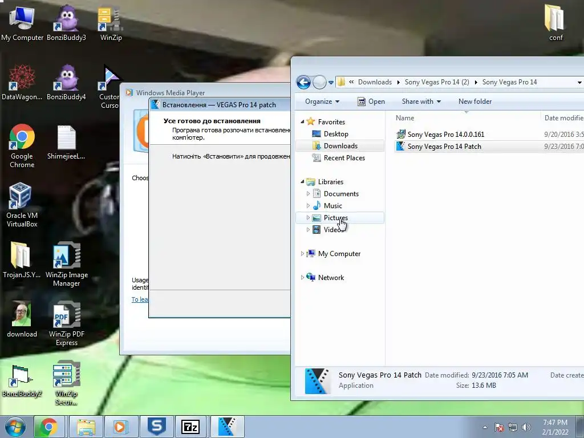Expand My Computer in navigation pane
584x438 pixels.
[x=302, y=254]
